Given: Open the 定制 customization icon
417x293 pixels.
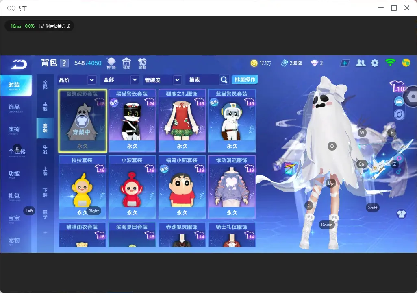Looking at the screenshot, I should point(142,63).
